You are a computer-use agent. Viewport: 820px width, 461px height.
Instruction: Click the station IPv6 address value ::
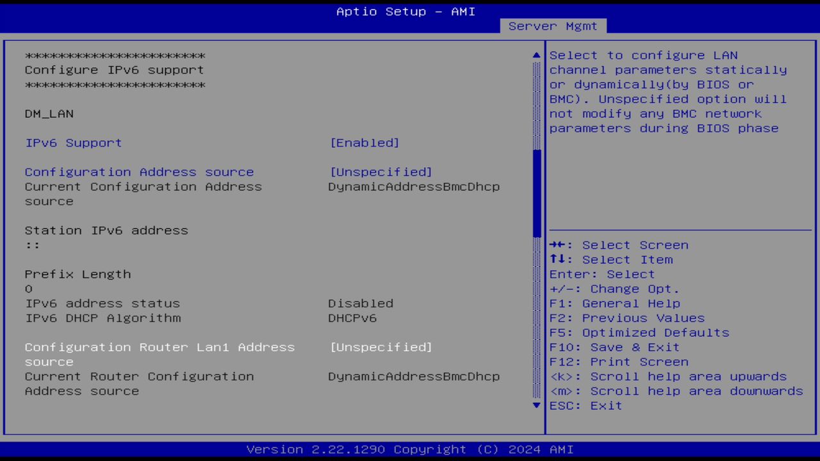33,245
